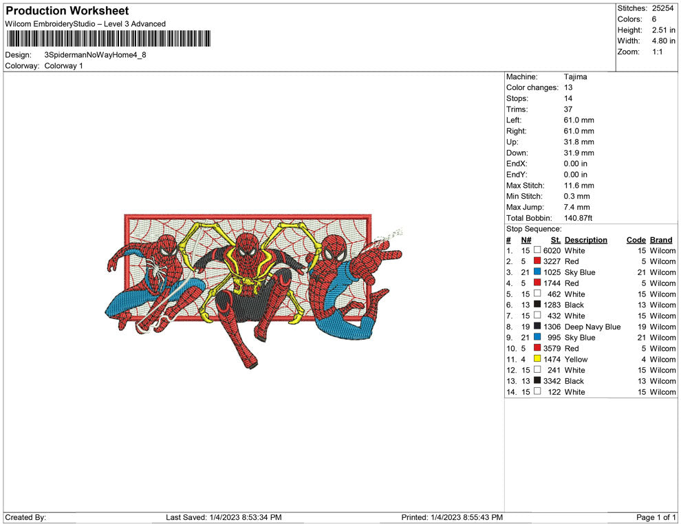This screenshot has width=681, height=524.
Task: Click the Deep Navy Blue description text
Action: click(x=592, y=327)
